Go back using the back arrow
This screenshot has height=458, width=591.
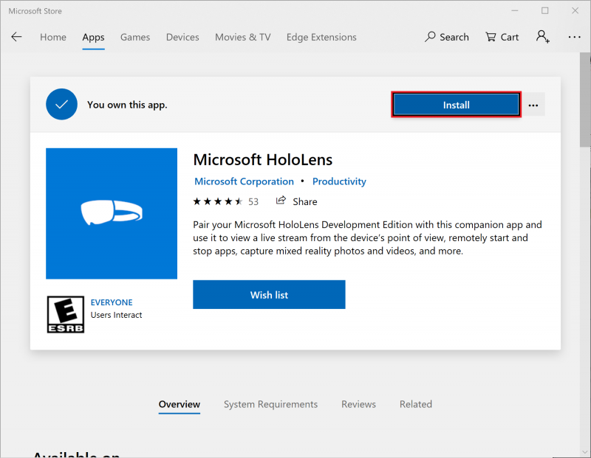[x=16, y=37]
